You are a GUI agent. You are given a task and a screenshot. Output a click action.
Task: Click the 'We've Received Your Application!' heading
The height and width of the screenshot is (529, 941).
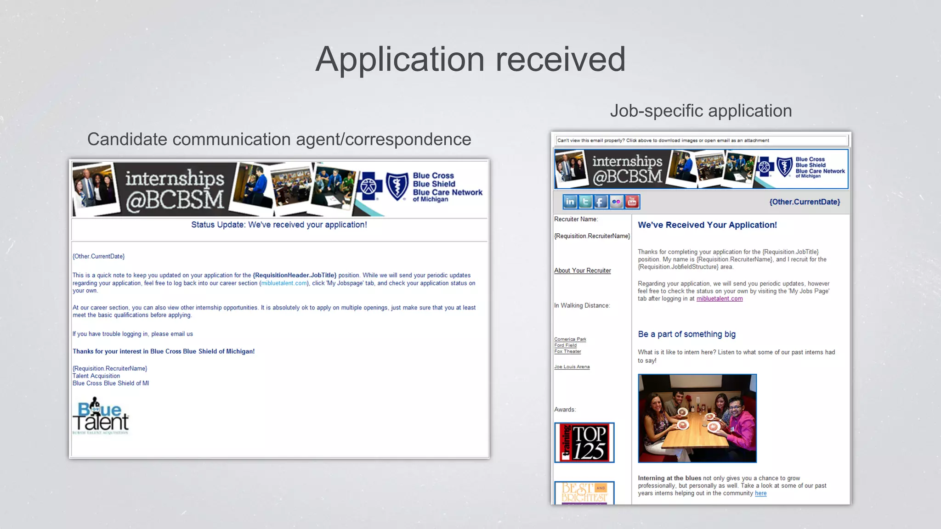point(708,225)
